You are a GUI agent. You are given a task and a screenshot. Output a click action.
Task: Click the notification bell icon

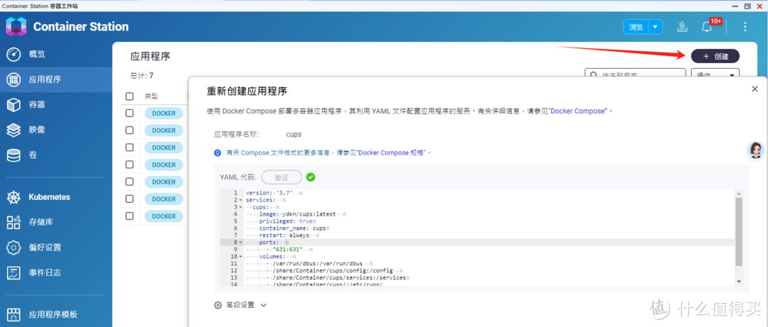(x=706, y=27)
